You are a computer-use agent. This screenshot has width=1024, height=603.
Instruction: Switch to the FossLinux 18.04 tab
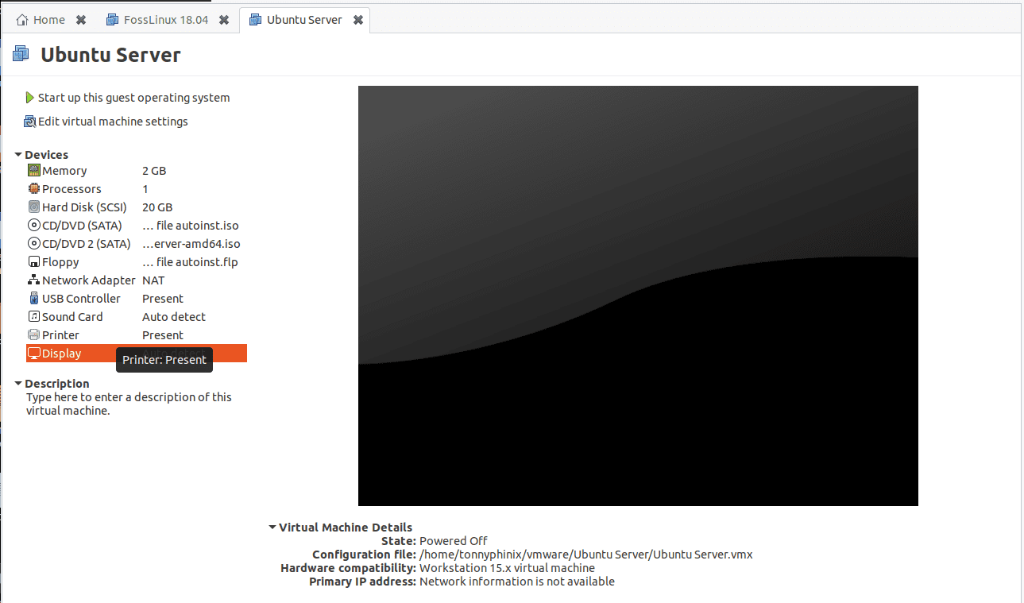point(166,19)
